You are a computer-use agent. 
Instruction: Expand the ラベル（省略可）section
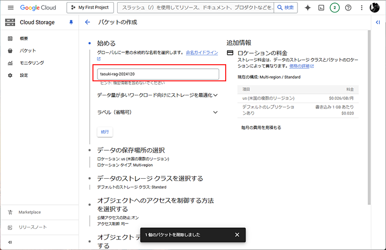click(215, 112)
